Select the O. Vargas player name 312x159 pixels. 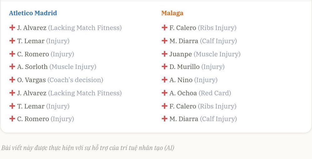(32, 80)
